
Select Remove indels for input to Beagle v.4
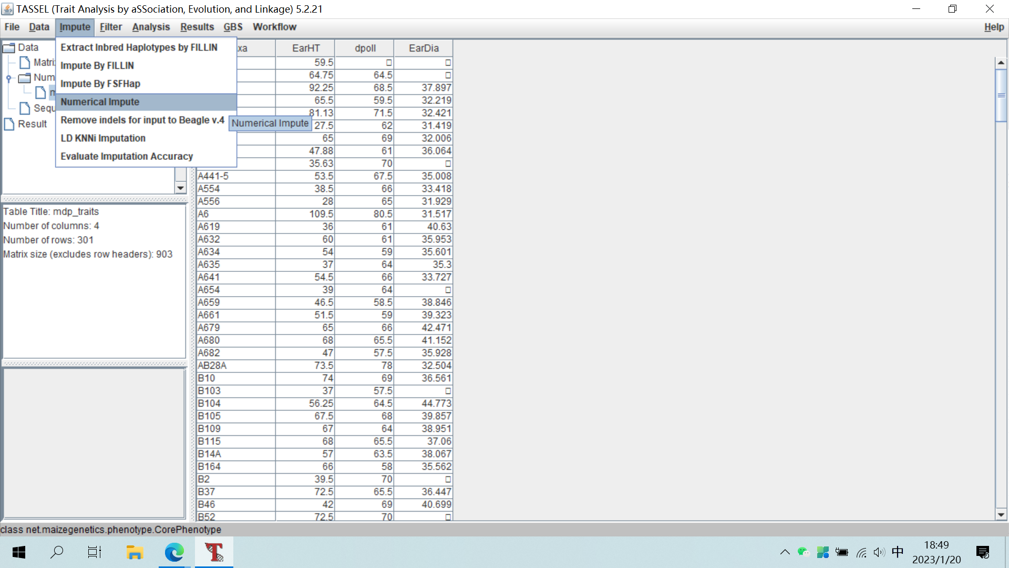coord(146,120)
